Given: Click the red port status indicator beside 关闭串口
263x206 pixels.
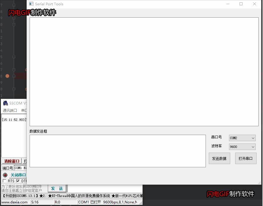Looking at the screenshot, I should pyautogui.click(x=6, y=175).
